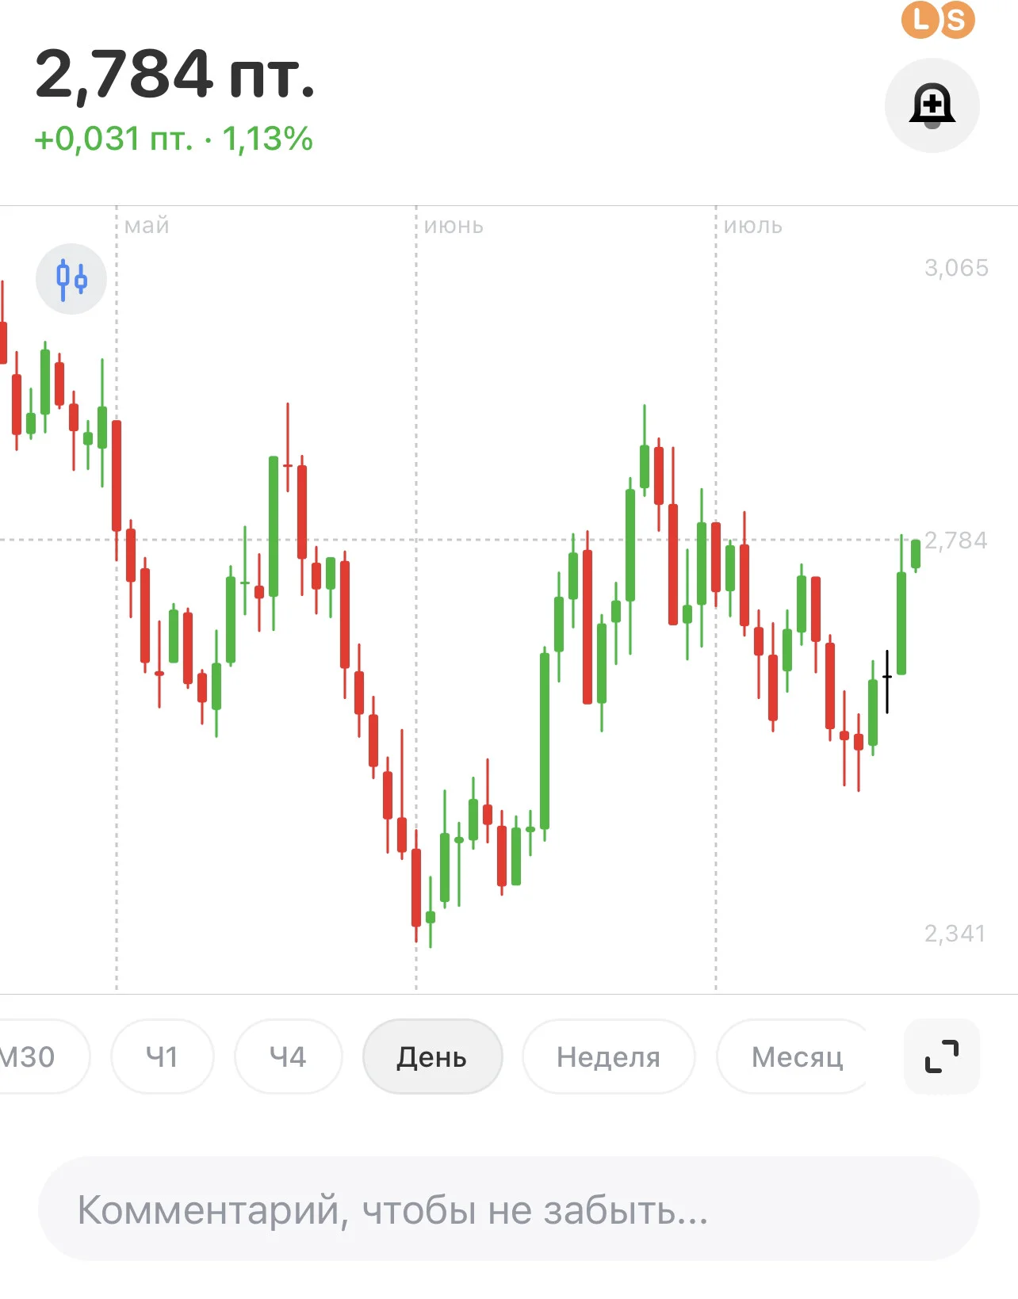Select the Месяц timeframe
Viewport: 1018px width, 1299px height.
click(796, 1056)
